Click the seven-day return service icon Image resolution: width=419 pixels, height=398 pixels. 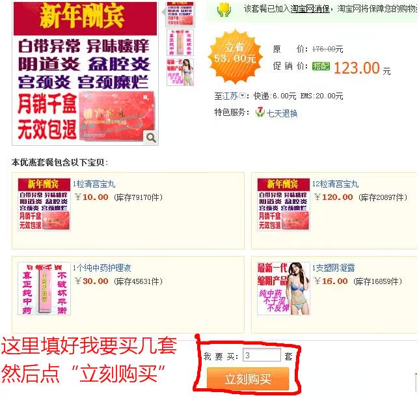[x=260, y=112]
